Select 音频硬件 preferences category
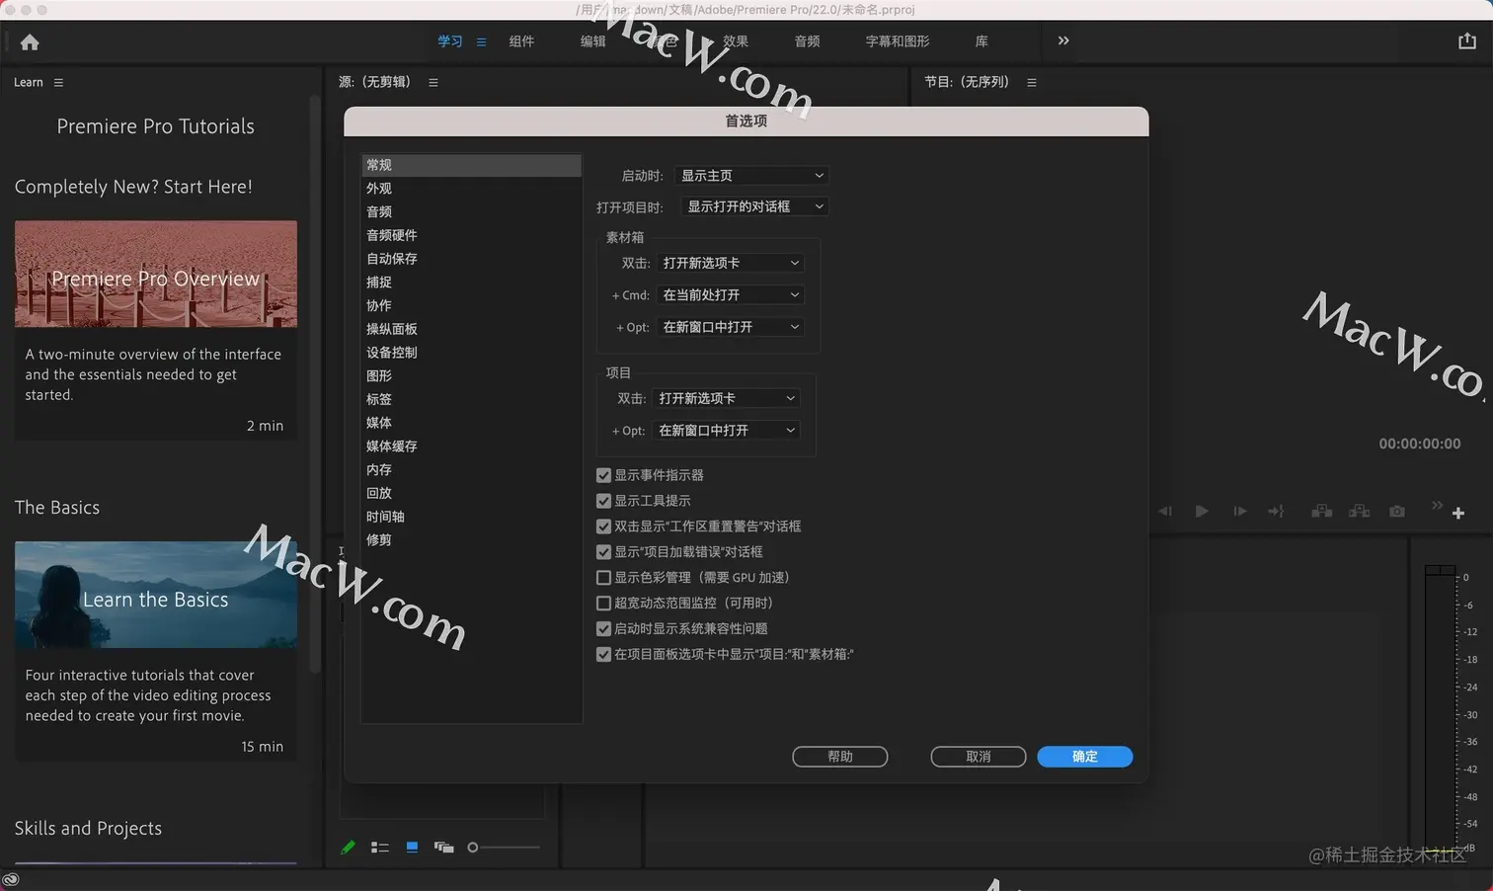 pyautogui.click(x=471, y=235)
